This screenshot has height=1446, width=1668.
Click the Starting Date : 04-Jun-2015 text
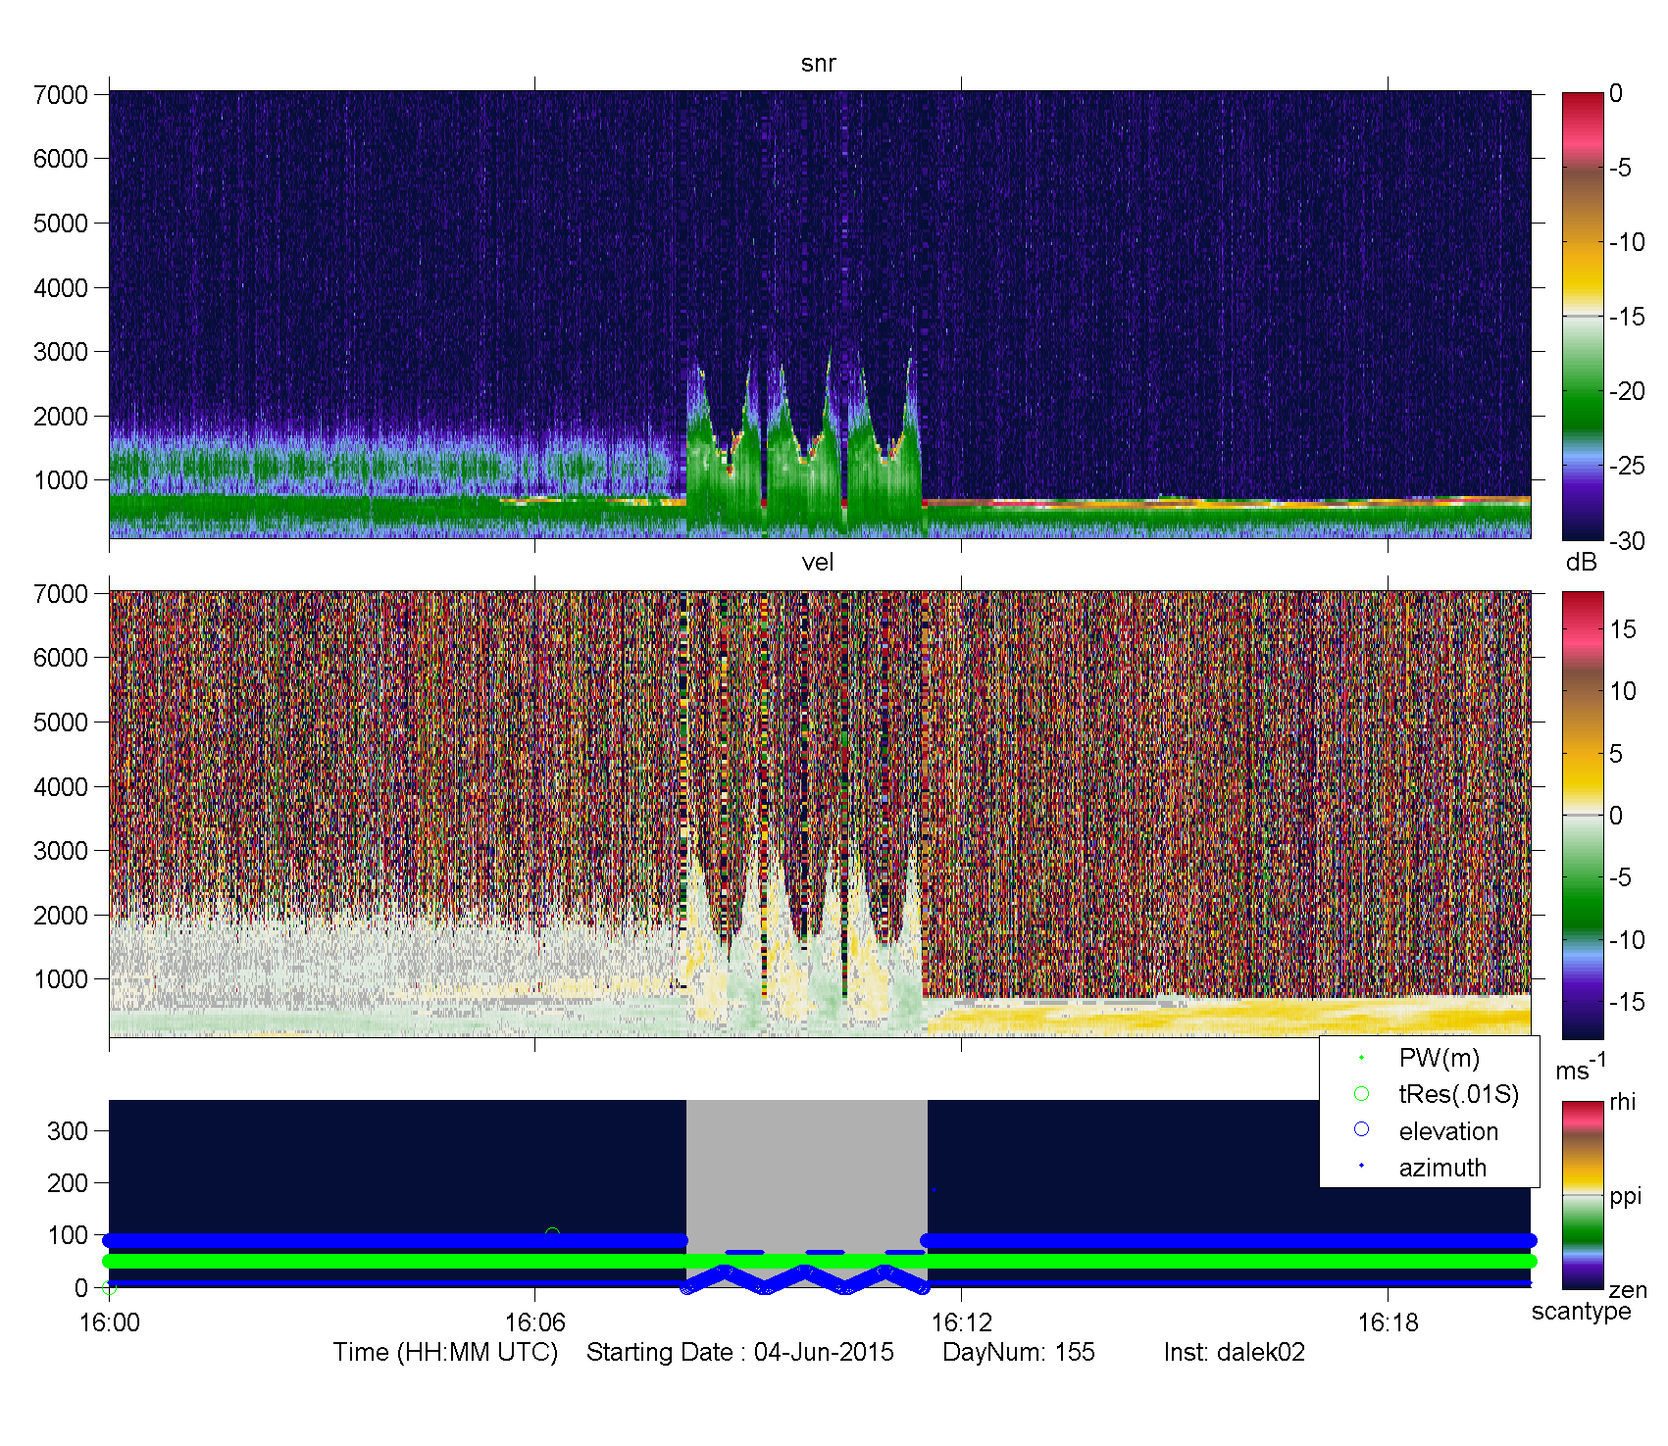(x=740, y=1353)
